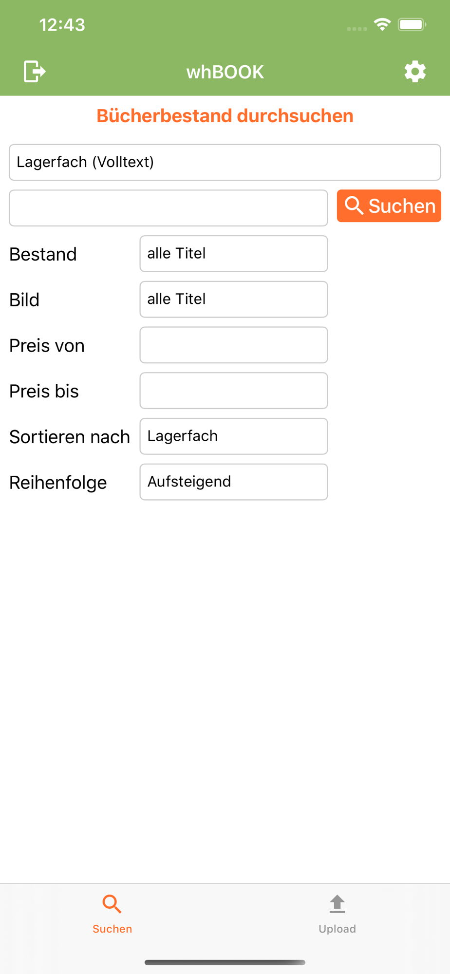Open the Bestand dropdown showing alle Titel

pos(234,254)
